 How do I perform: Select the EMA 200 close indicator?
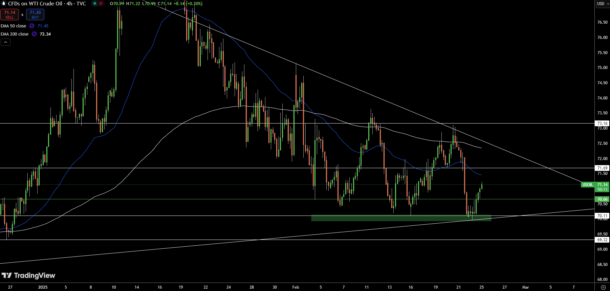(15, 34)
